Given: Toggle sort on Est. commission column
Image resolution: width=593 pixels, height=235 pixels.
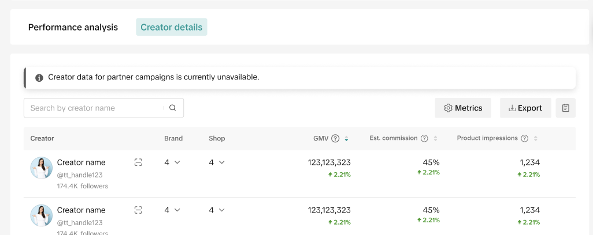Looking at the screenshot, I should [435, 138].
